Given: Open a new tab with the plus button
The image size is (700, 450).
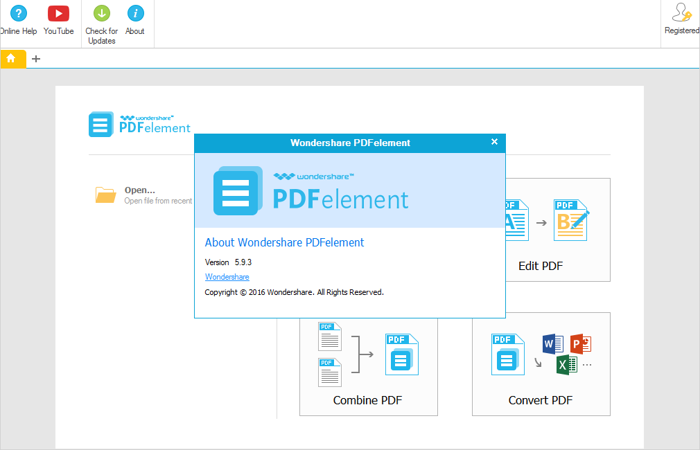Looking at the screenshot, I should coord(36,59).
